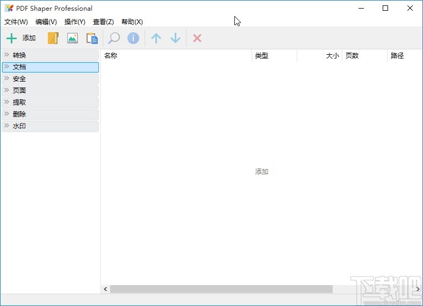Click the move up arrow icon

tap(156, 38)
